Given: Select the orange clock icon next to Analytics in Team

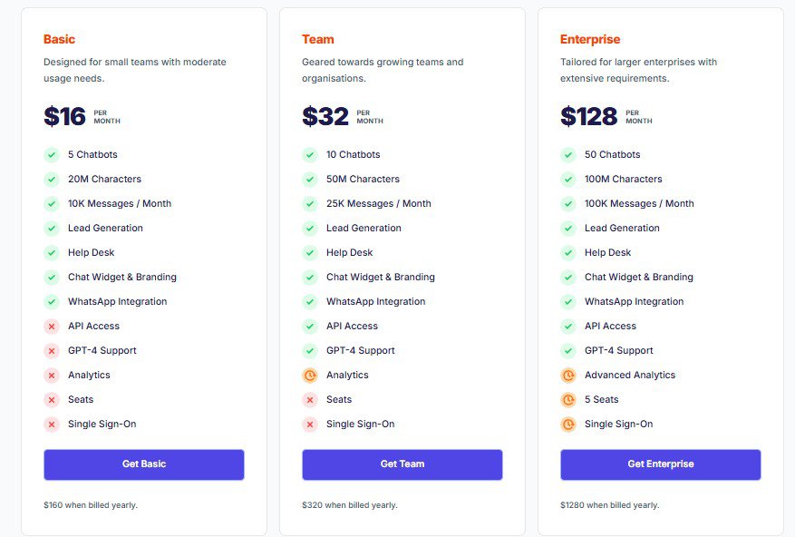Looking at the screenshot, I should tap(310, 375).
